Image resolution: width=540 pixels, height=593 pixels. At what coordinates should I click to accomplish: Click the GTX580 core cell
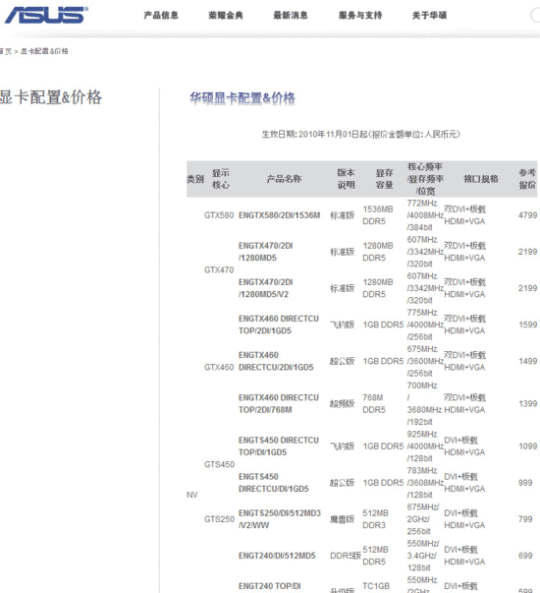tap(219, 215)
